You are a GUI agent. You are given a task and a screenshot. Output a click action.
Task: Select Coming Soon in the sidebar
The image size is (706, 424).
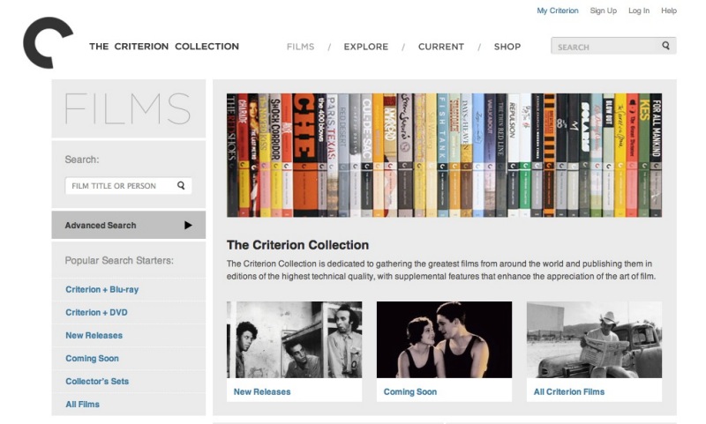(93, 359)
